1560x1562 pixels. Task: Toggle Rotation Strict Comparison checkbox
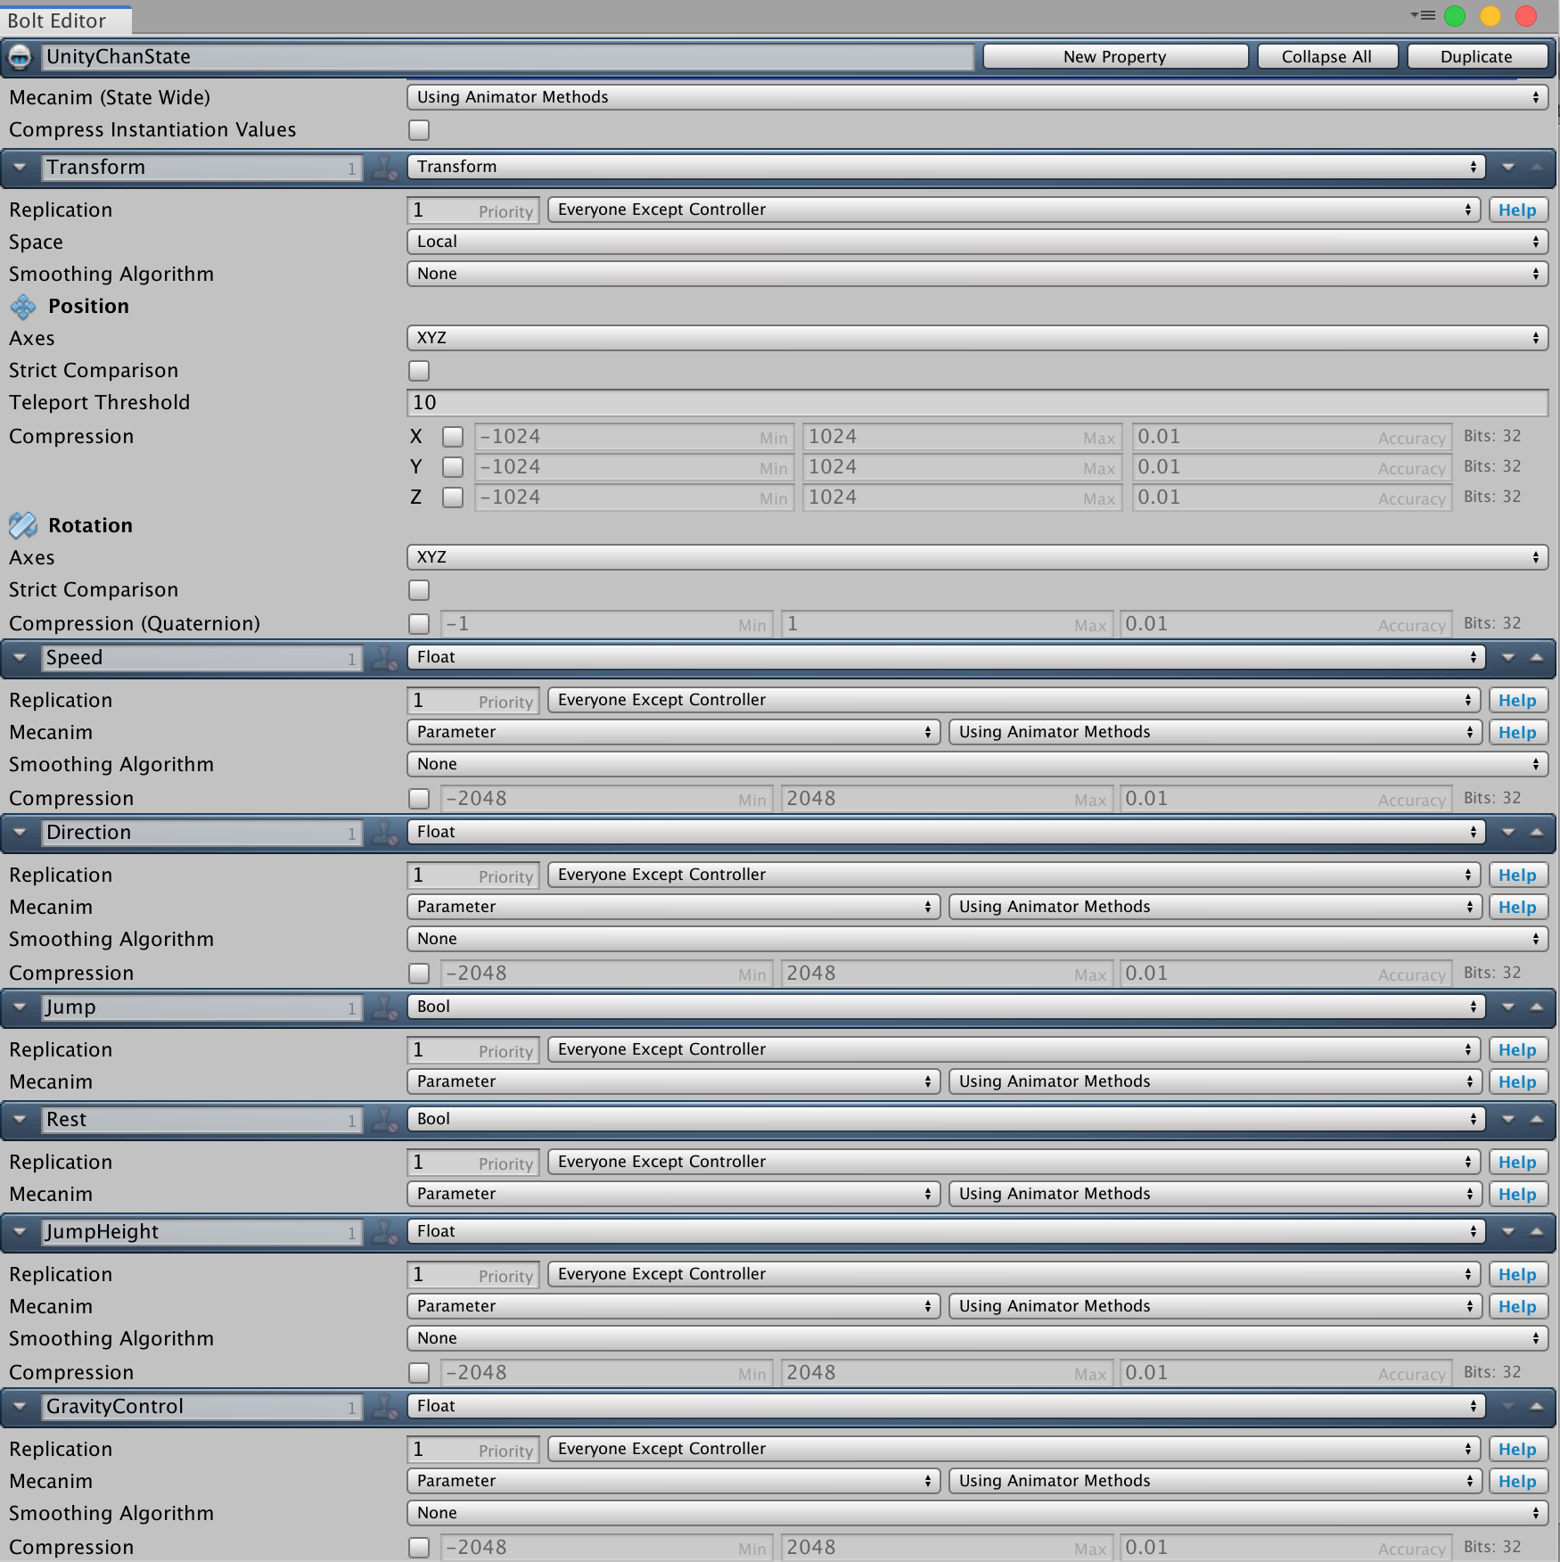click(x=419, y=590)
